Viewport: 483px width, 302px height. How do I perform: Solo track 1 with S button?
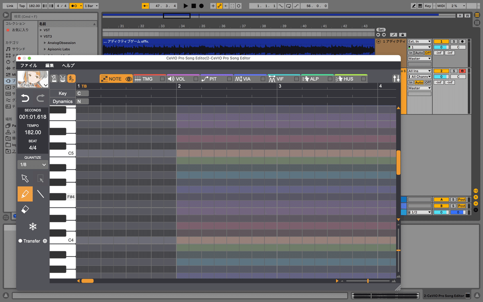[x=453, y=41]
